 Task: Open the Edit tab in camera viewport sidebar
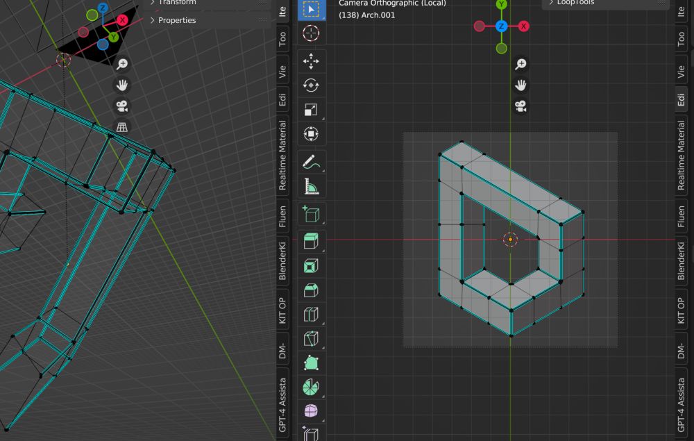point(682,99)
